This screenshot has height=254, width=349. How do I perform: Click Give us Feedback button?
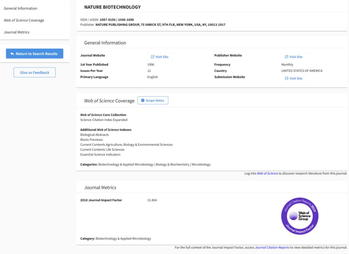[x=35, y=72]
